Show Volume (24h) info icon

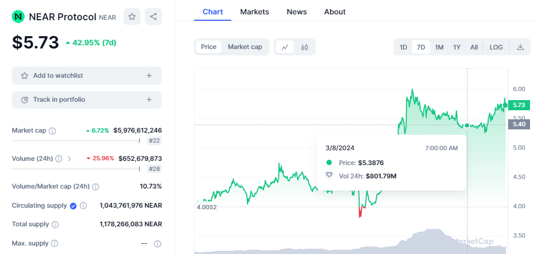(59, 159)
